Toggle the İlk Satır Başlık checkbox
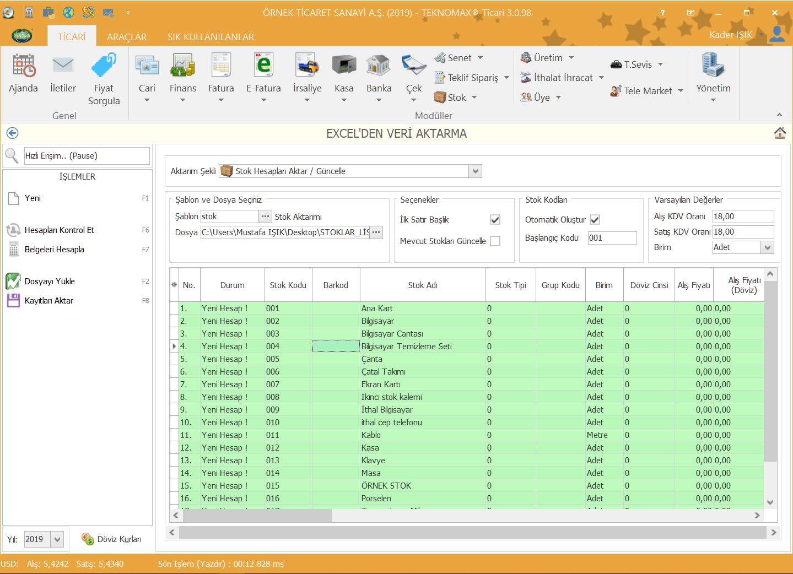 pos(495,220)
